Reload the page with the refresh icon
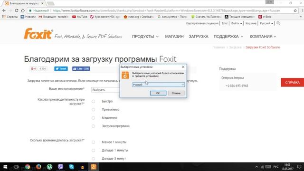This screenshot has width=304, height=171. [x=17, y=10]
